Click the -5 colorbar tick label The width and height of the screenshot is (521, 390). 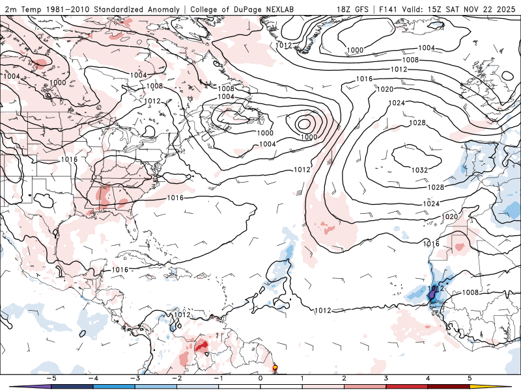[x=51, y=378]
